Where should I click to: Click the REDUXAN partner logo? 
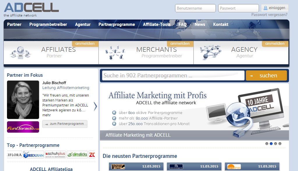[33, 154]
